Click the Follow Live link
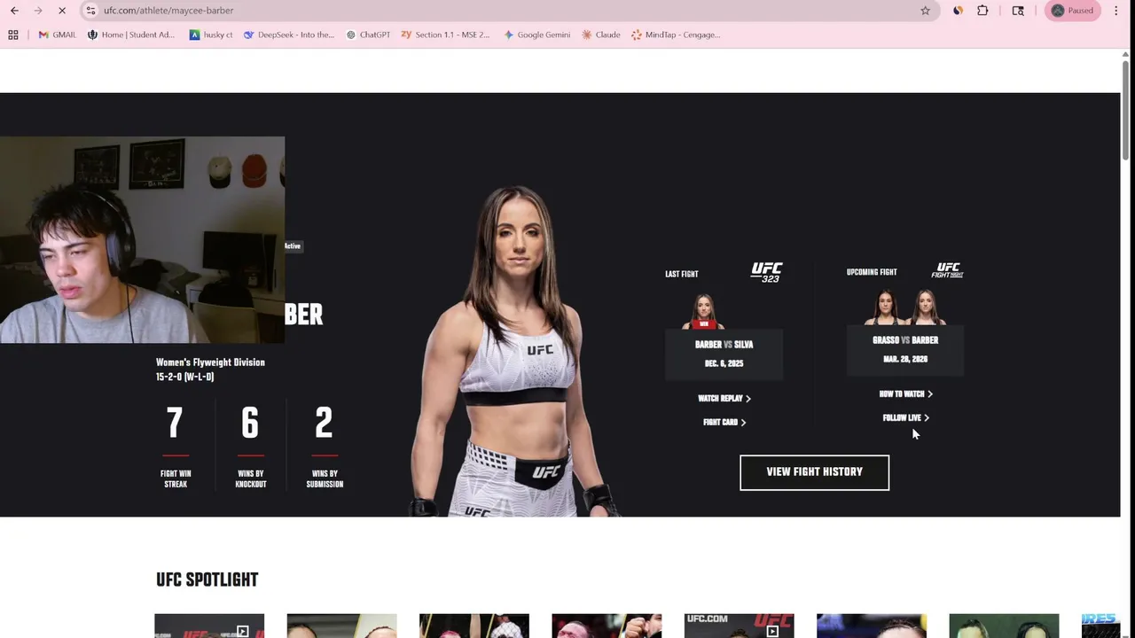The image size is (1135, 638). (x=905, y=418)
